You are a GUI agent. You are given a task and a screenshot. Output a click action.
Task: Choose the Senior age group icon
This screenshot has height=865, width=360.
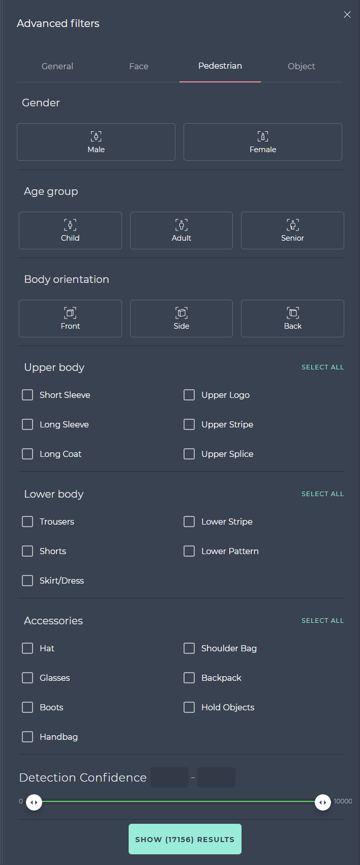point(293,224)
